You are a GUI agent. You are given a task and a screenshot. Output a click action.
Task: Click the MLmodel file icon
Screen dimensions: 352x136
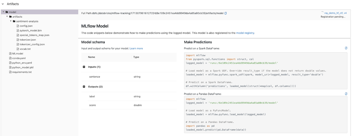coord(10,54)
